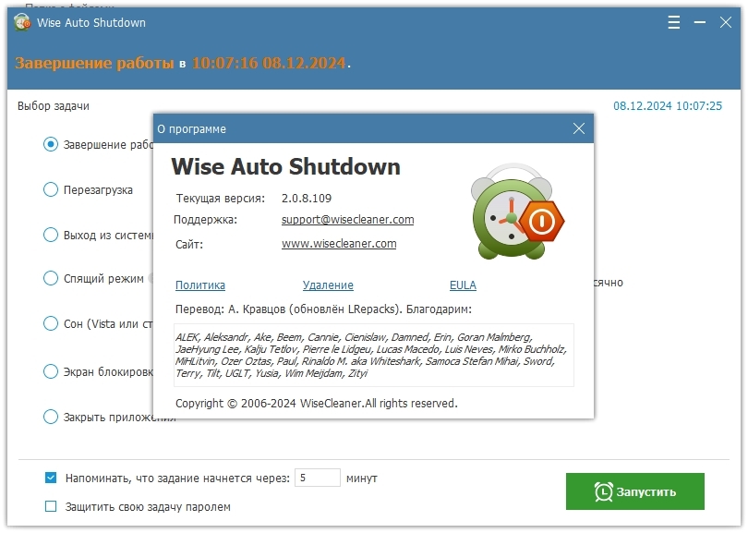Click the alarm clock logo in About dialog

(x=516, y=212)
